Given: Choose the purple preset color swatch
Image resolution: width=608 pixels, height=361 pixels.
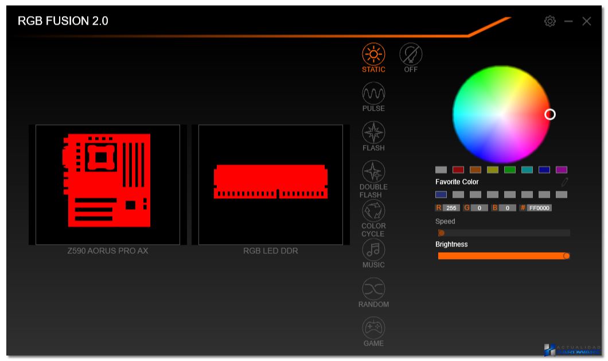Looking at the screenshot, I should pos(562,170).
